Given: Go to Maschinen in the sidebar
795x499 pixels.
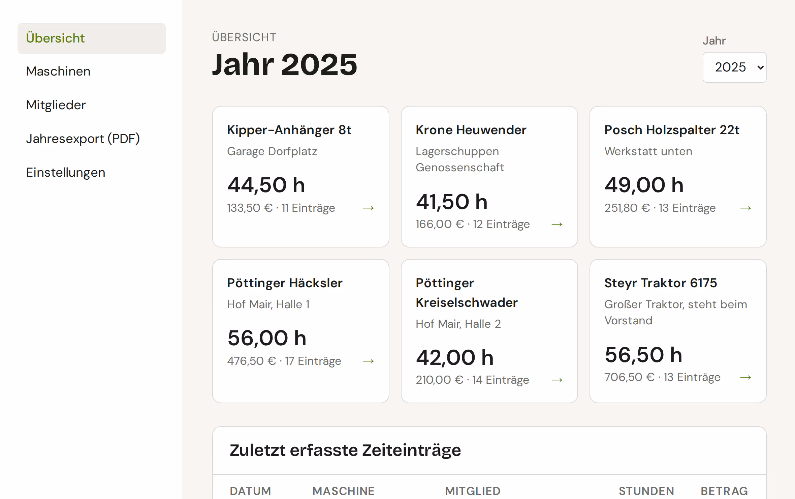Looking at the screenshot, I should 91,71.
